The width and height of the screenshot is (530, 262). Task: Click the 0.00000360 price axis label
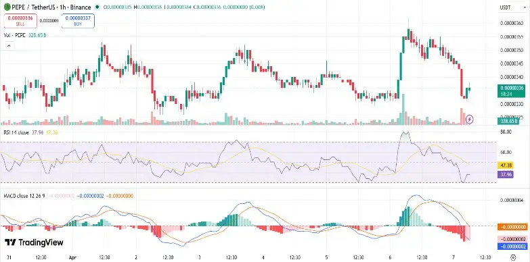512,23
